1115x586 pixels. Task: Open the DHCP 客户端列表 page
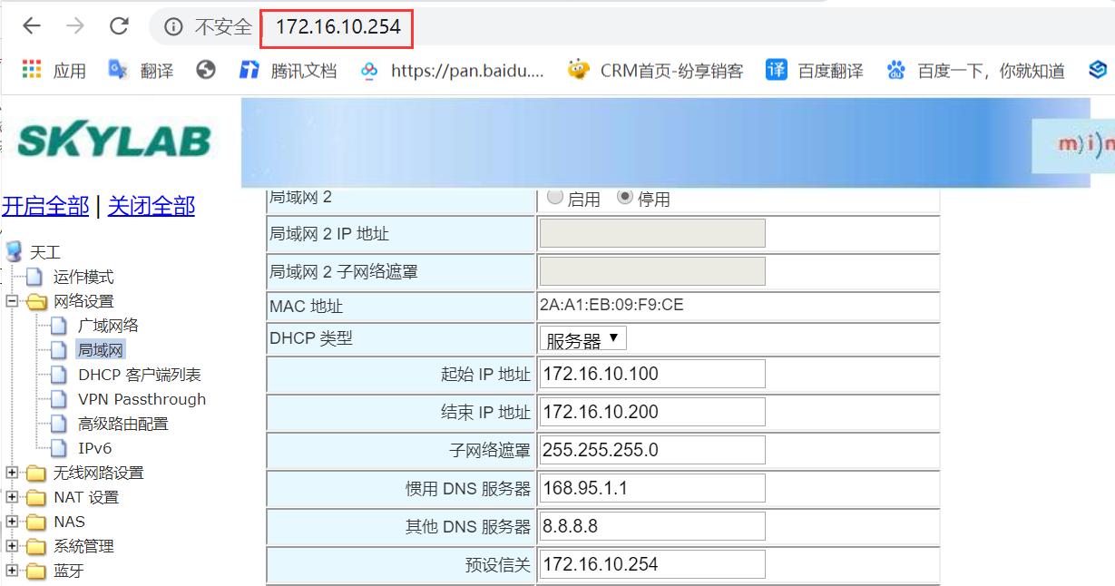coord(139,375)
